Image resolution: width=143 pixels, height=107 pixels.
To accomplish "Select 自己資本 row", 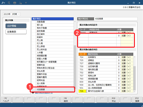I will (x=53, y=34).
